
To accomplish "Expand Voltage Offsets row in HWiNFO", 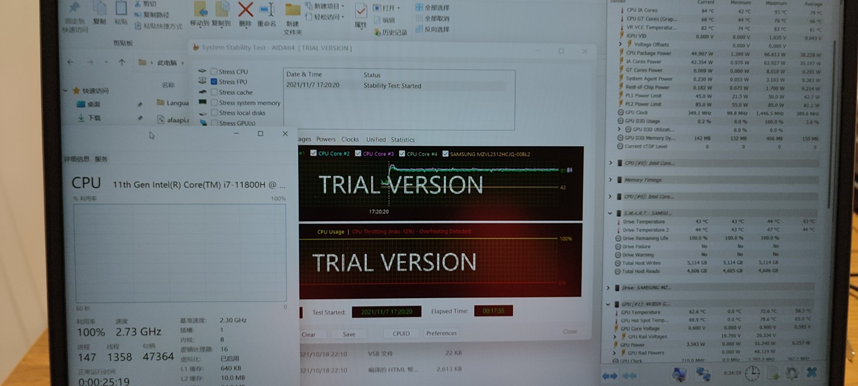I will tap(621, 44).
